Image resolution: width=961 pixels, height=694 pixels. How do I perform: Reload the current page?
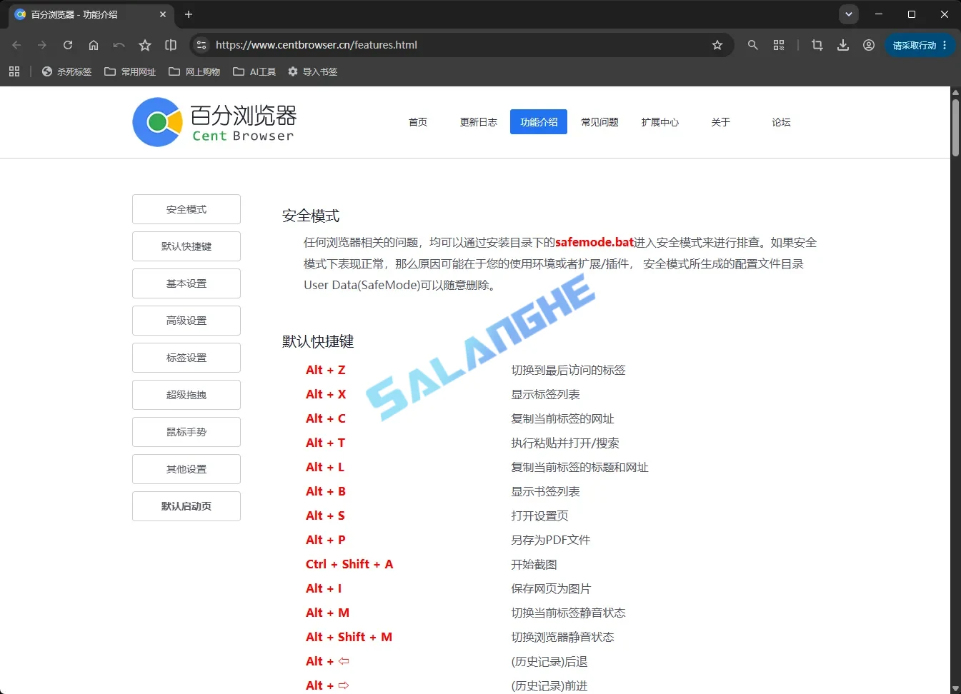(68, 45)
